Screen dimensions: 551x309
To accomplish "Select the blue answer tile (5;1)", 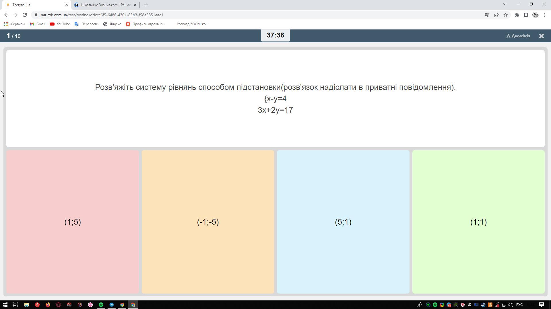I will (x=343, y=222).
